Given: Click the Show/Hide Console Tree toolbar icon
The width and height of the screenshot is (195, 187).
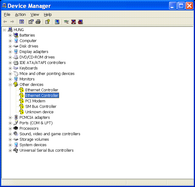Looking at the screenshot, I should pos(21,22).
